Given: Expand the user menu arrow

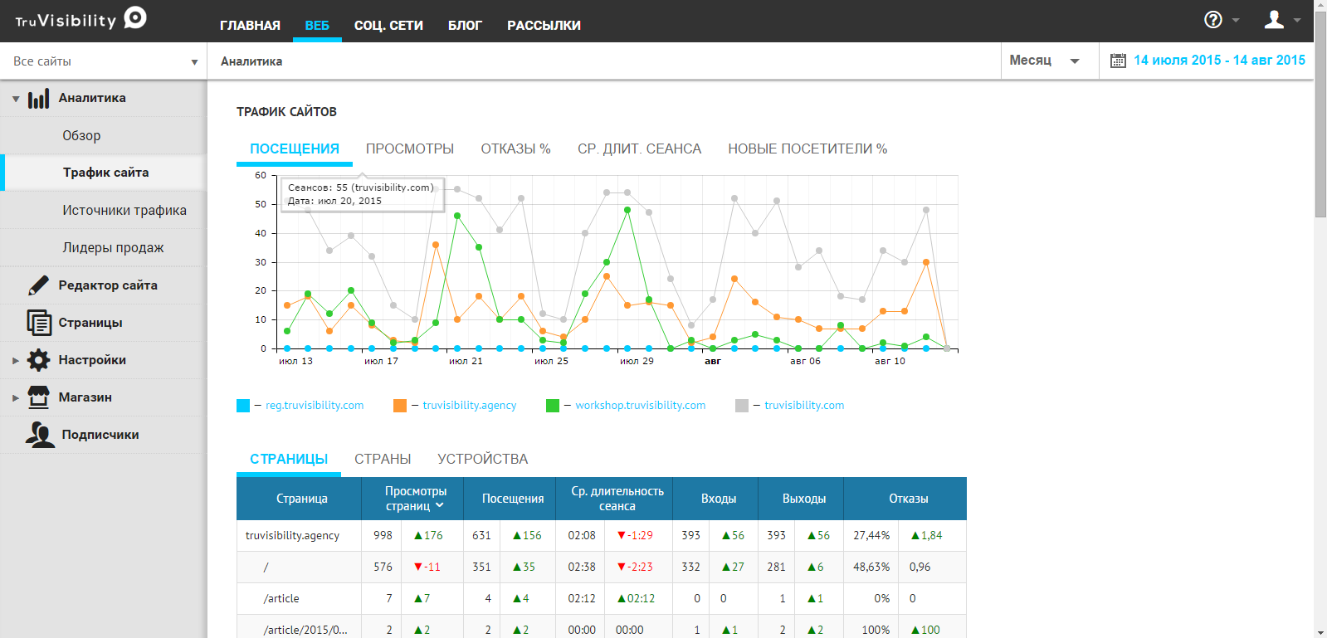Looking at the screenshot, I should point(1297,20).
